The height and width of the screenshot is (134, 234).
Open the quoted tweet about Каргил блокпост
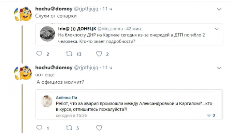click(129, 34)
